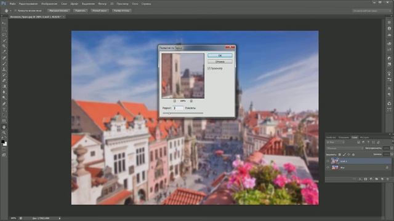Viewport: 394px width, 221px height.
Task: Switch to the Слои panel tab
Action: 355,138
